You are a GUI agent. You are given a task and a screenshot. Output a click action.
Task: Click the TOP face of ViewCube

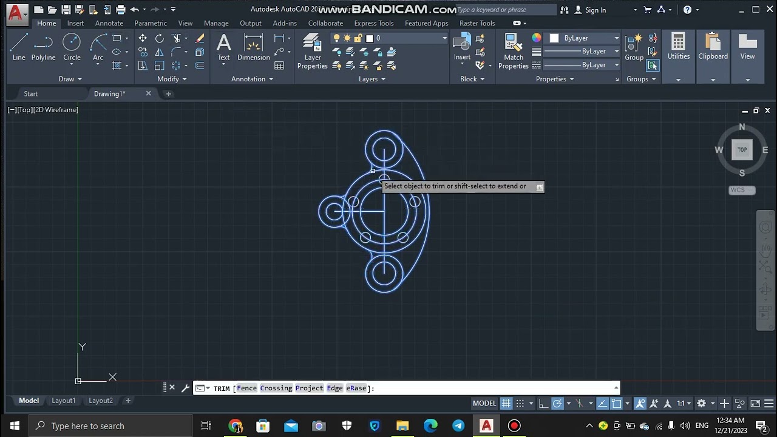click(x=742, y=150)
